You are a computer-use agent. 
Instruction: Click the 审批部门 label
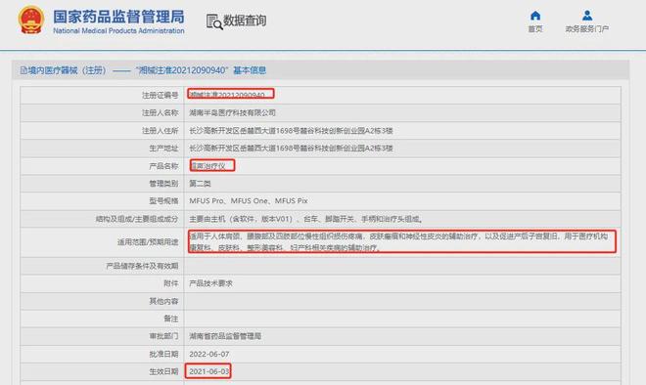(164, 336)
